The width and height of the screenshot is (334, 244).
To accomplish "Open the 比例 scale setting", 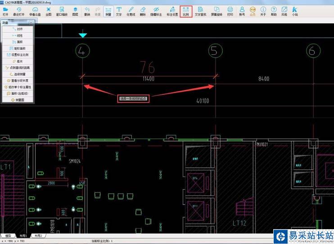I will (x=186, y=11).
